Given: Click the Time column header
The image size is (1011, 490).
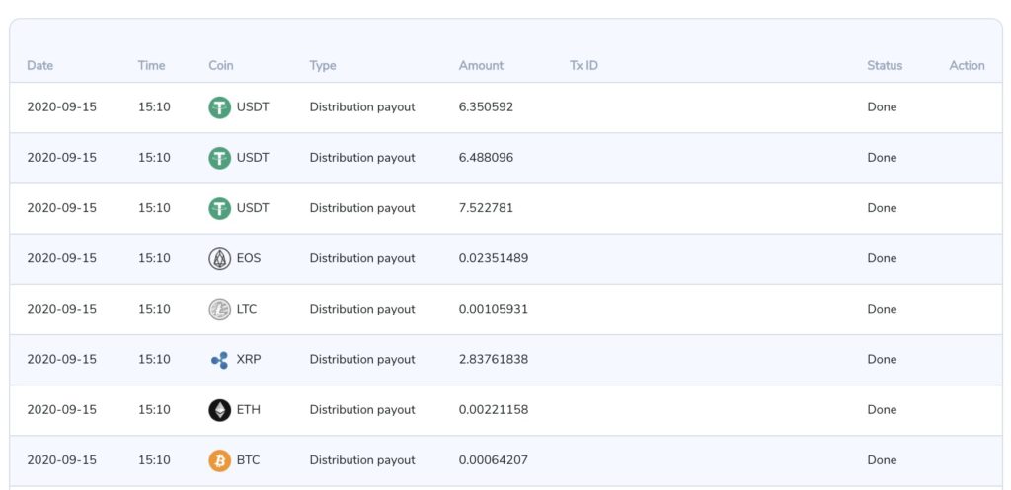Looking at the screenshot, I should pos(151,66).
